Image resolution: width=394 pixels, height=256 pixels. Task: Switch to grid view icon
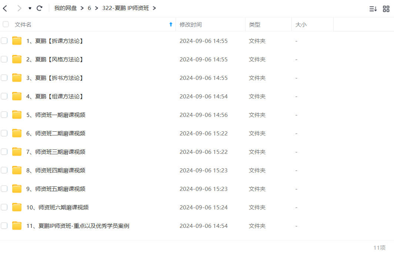pyautogui.click(x=386, y=9)
